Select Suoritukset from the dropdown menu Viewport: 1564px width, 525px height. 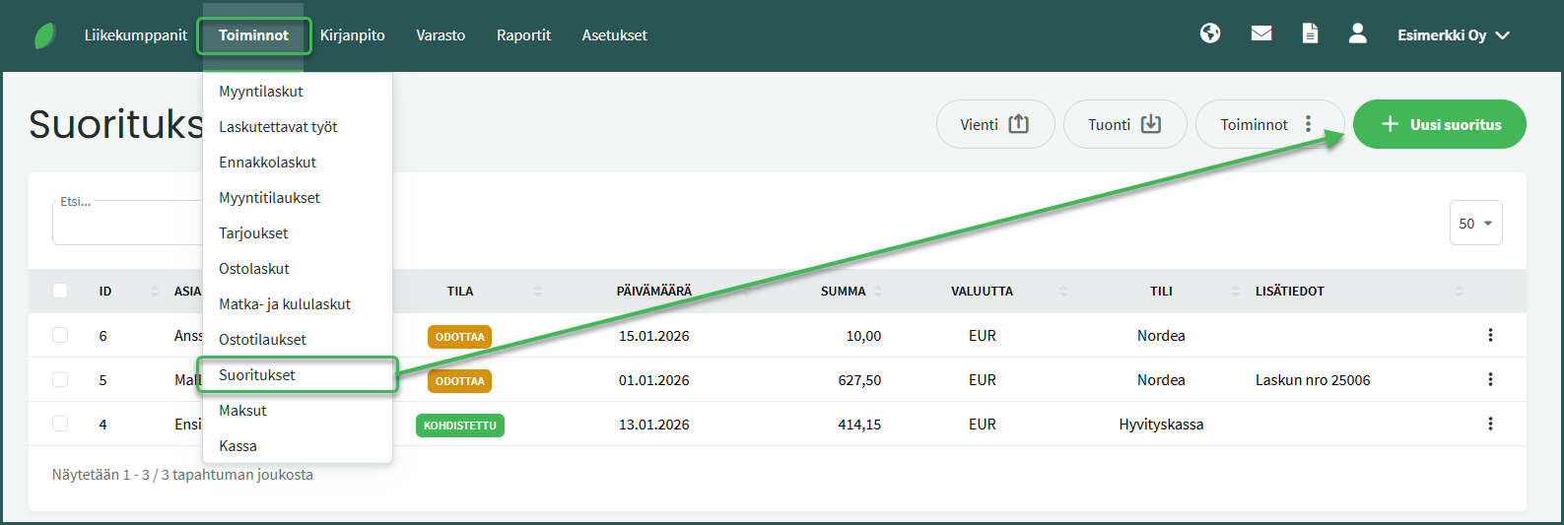tap(257, 375)
